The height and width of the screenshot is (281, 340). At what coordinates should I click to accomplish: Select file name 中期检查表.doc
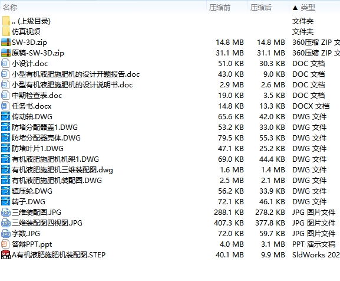37,96
